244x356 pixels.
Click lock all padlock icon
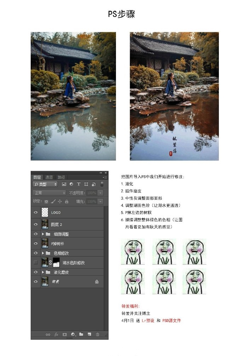pos(66,202)
